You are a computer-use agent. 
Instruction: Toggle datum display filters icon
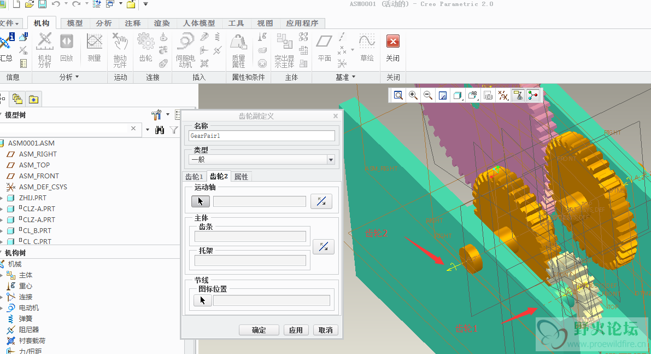[x=503, y=96]
